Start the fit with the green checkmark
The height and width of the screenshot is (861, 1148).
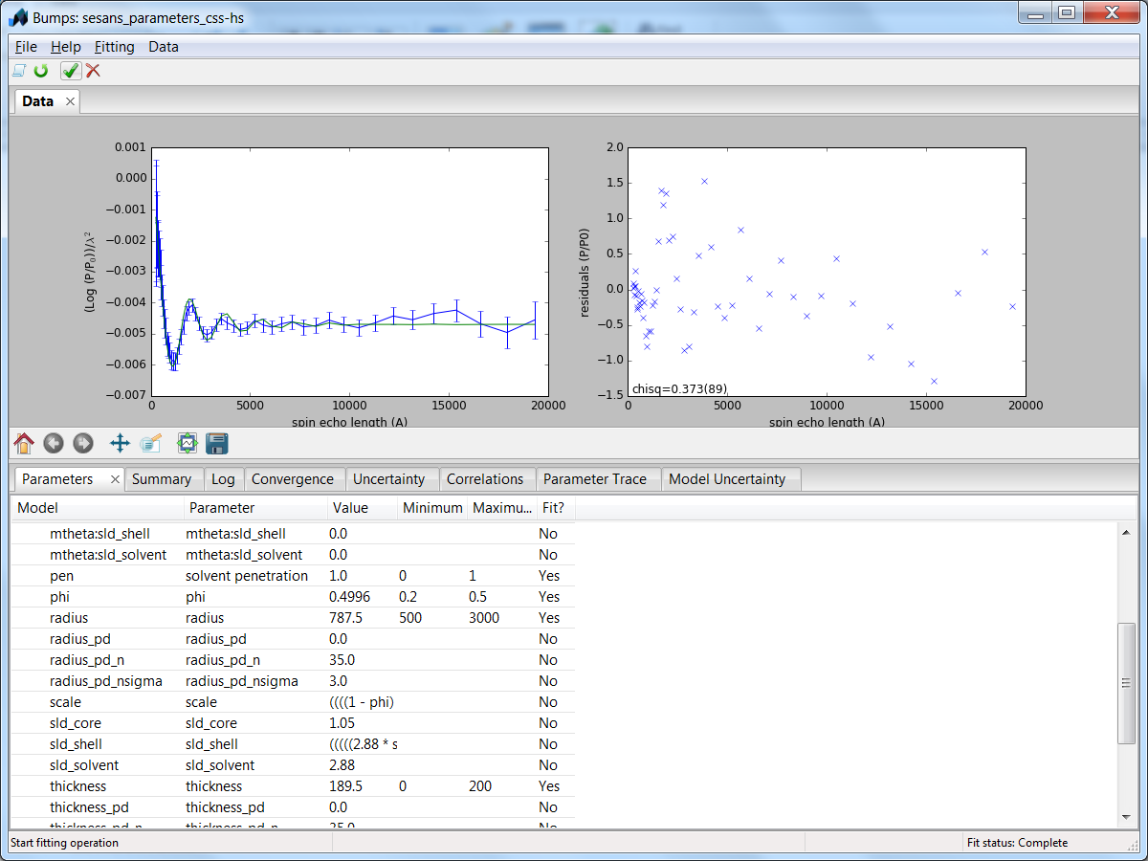click(70, 71)
